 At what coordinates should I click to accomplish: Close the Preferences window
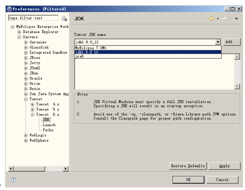(x=239, y=9)
